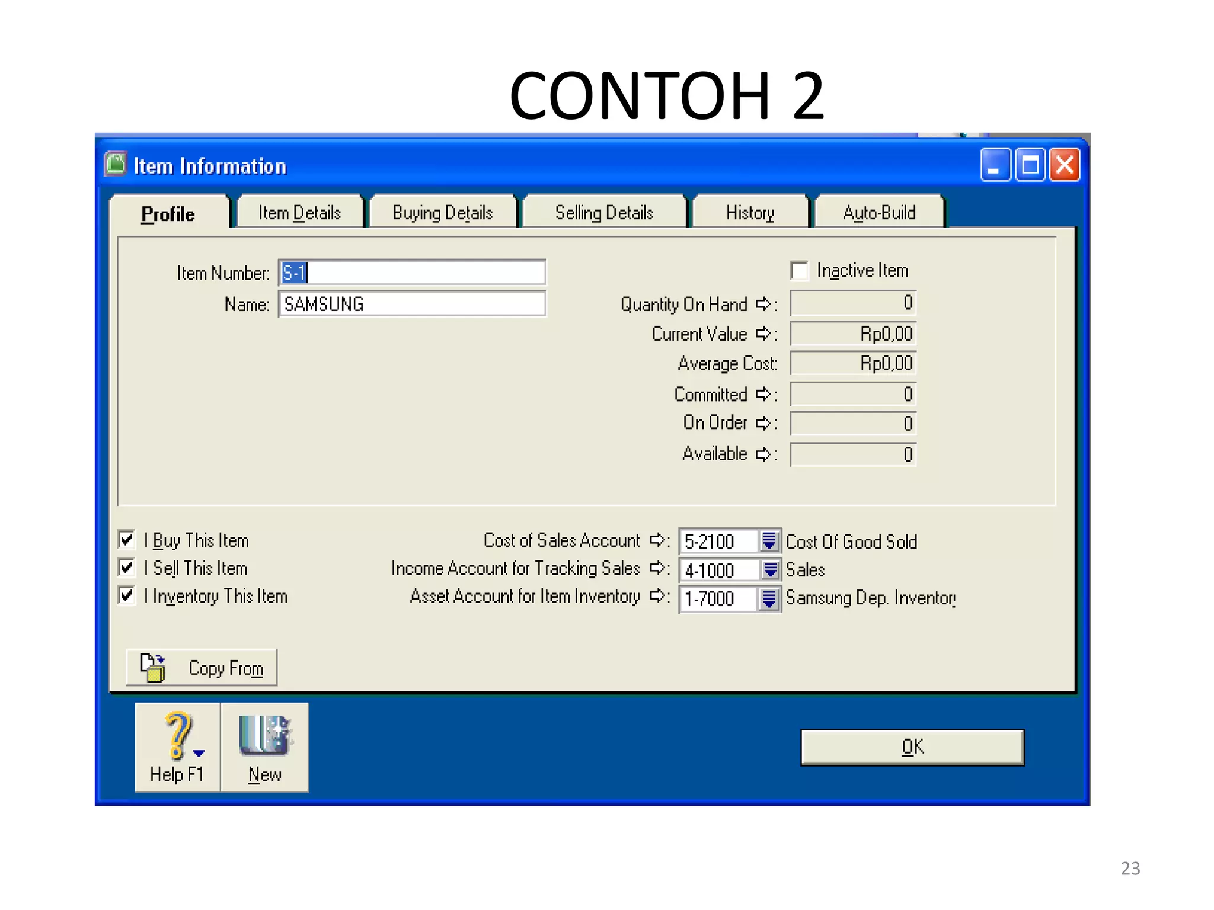Screen dimensions: 1214x910
Task: Click the Copy From document icon
Action: click(x=153, y=668)
